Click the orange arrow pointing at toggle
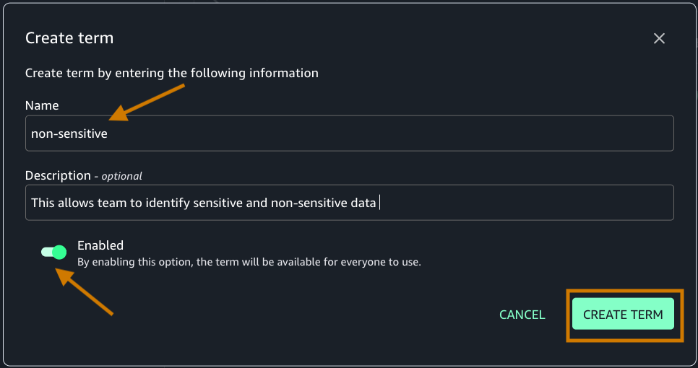The width and height of the screenshot is (698, 368). coord(85,292)
